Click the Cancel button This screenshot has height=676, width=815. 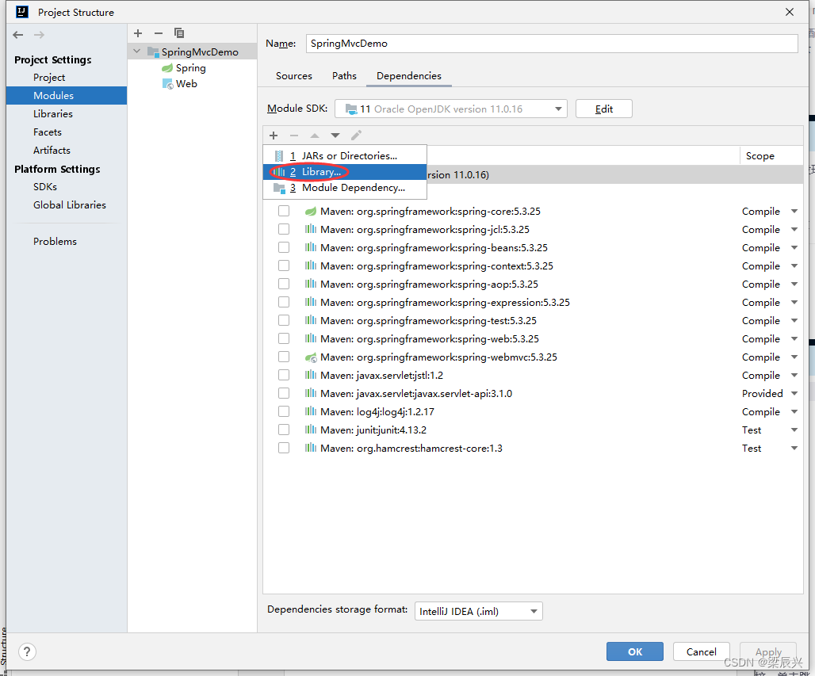pyautogui.click(x=701, y=651)
